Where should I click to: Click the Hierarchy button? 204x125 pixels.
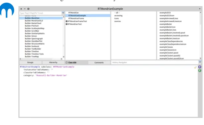point(53,62)
